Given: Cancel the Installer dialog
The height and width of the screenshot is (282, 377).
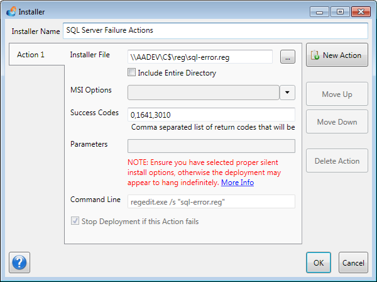Looking at the screenshot, I should [x=353, y=262].
